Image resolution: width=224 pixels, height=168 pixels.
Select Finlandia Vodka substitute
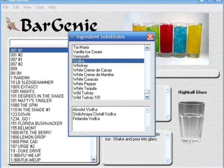click(108, 118)
